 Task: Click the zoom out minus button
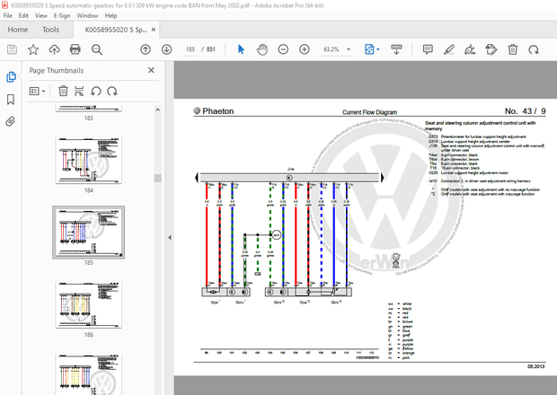[282, 49]
